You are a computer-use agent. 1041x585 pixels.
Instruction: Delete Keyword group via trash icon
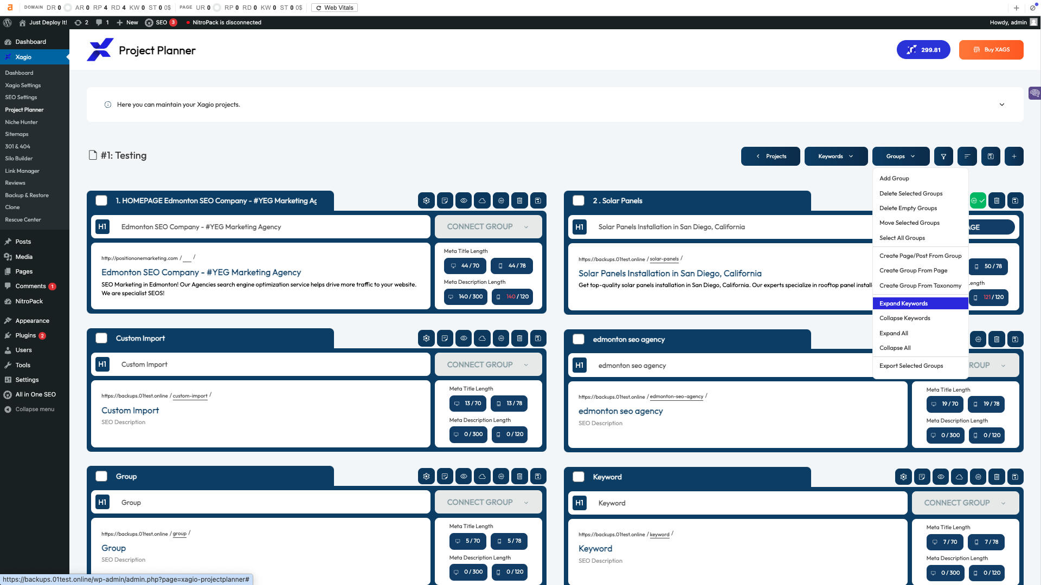(997, 477)
